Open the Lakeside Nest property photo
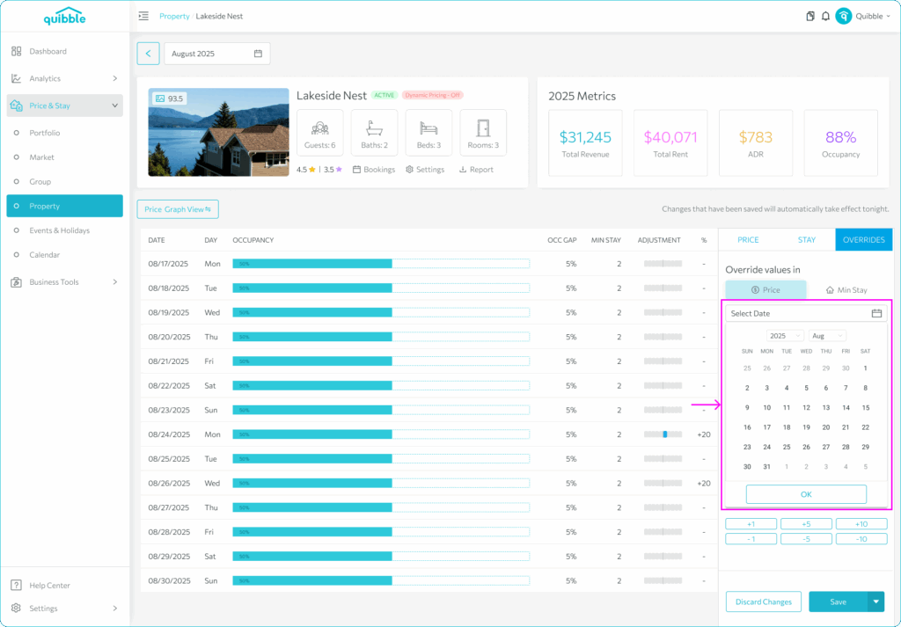The width and height of the screenshot is (901, 627). pyautogui.click(x=218, y=132)
